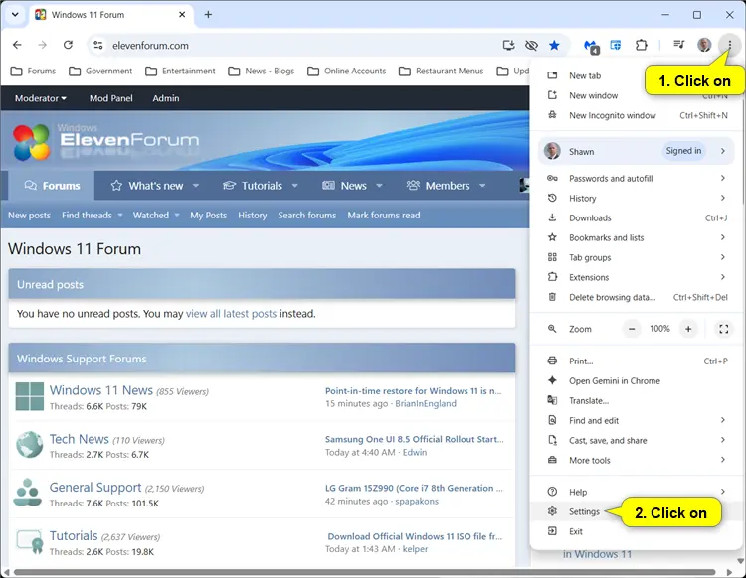Open the Moderator dropdown
This screenshot has height=578, width=746.
(41, 98)
